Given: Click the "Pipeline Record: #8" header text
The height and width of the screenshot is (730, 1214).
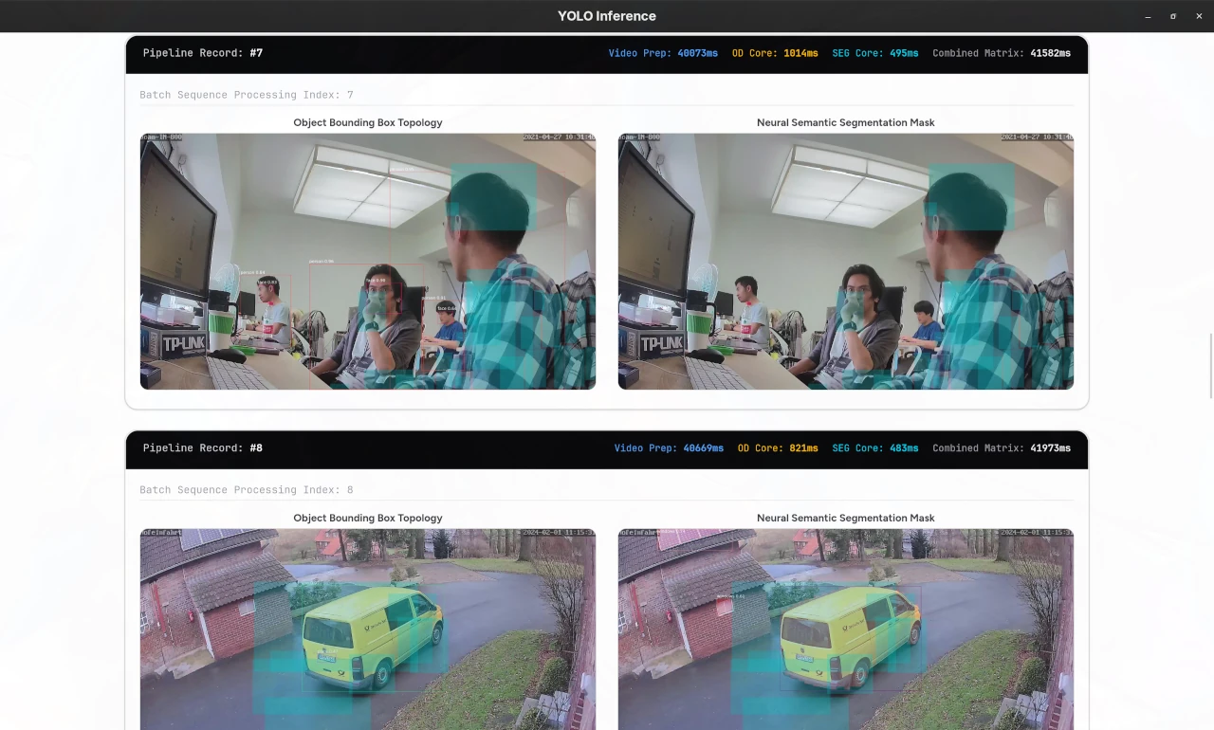Looking at the screenshot, I should [203, 448].
